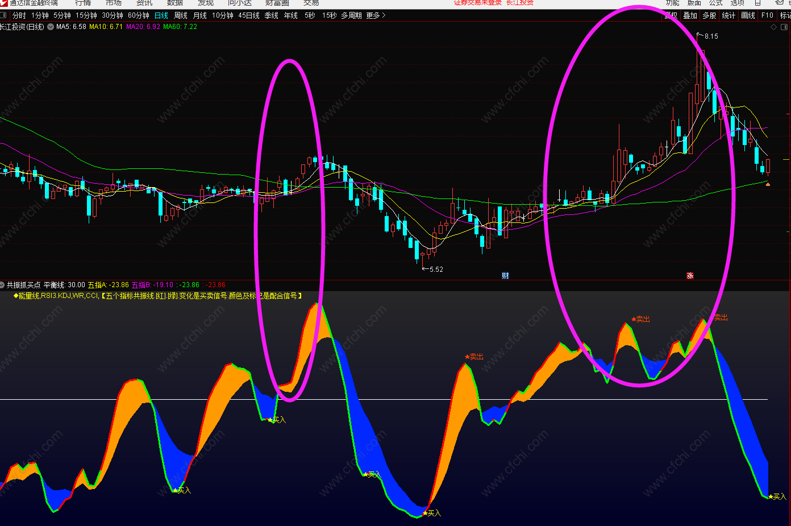Switch to the 60分钟 period tab
Screen dimensions: 791x526
click(x=139, y=15)
